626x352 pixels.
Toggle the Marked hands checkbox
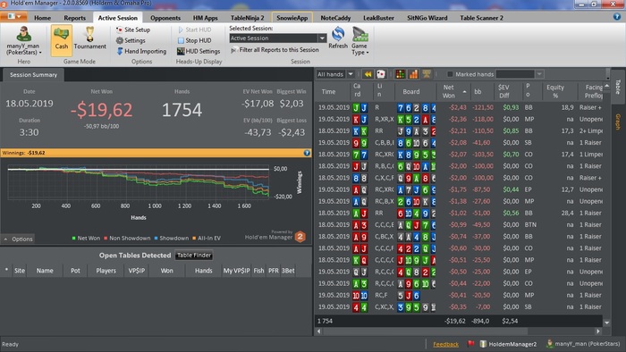[450, 74]
